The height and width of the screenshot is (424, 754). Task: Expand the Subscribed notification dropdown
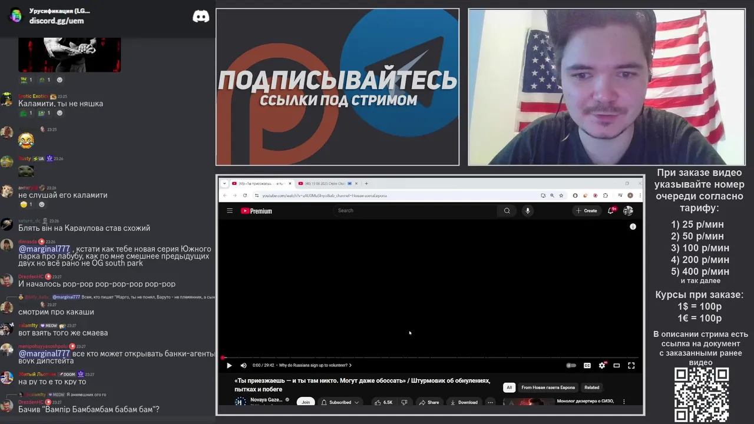coord(340,402)
